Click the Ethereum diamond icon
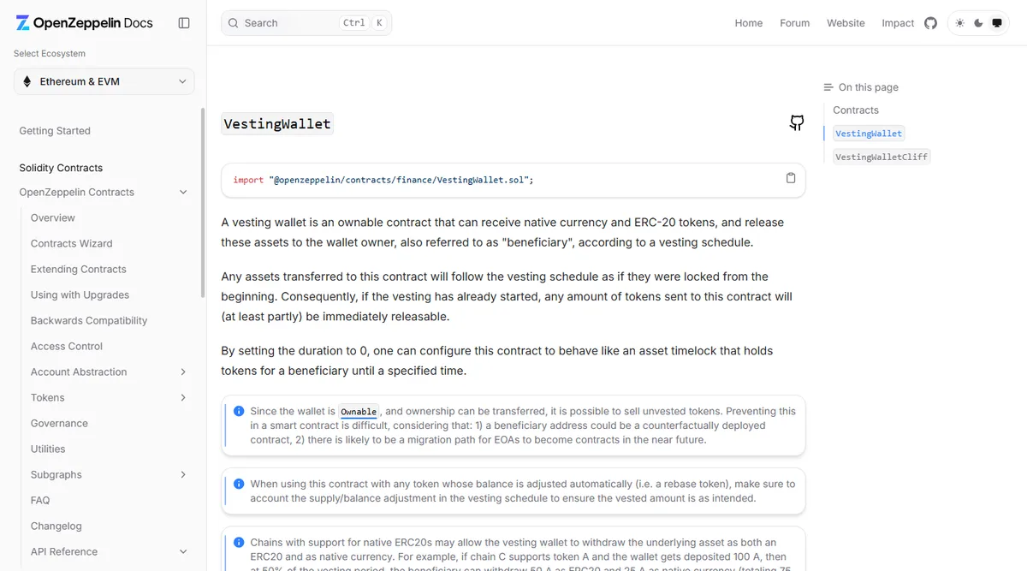This screenshot has width=1027, height=571. pyautogui.click(x=27, y=81)
